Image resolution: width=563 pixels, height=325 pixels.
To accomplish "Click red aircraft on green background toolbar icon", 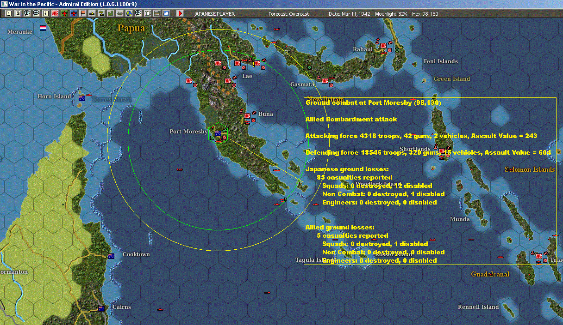I will tap(64, 13).
